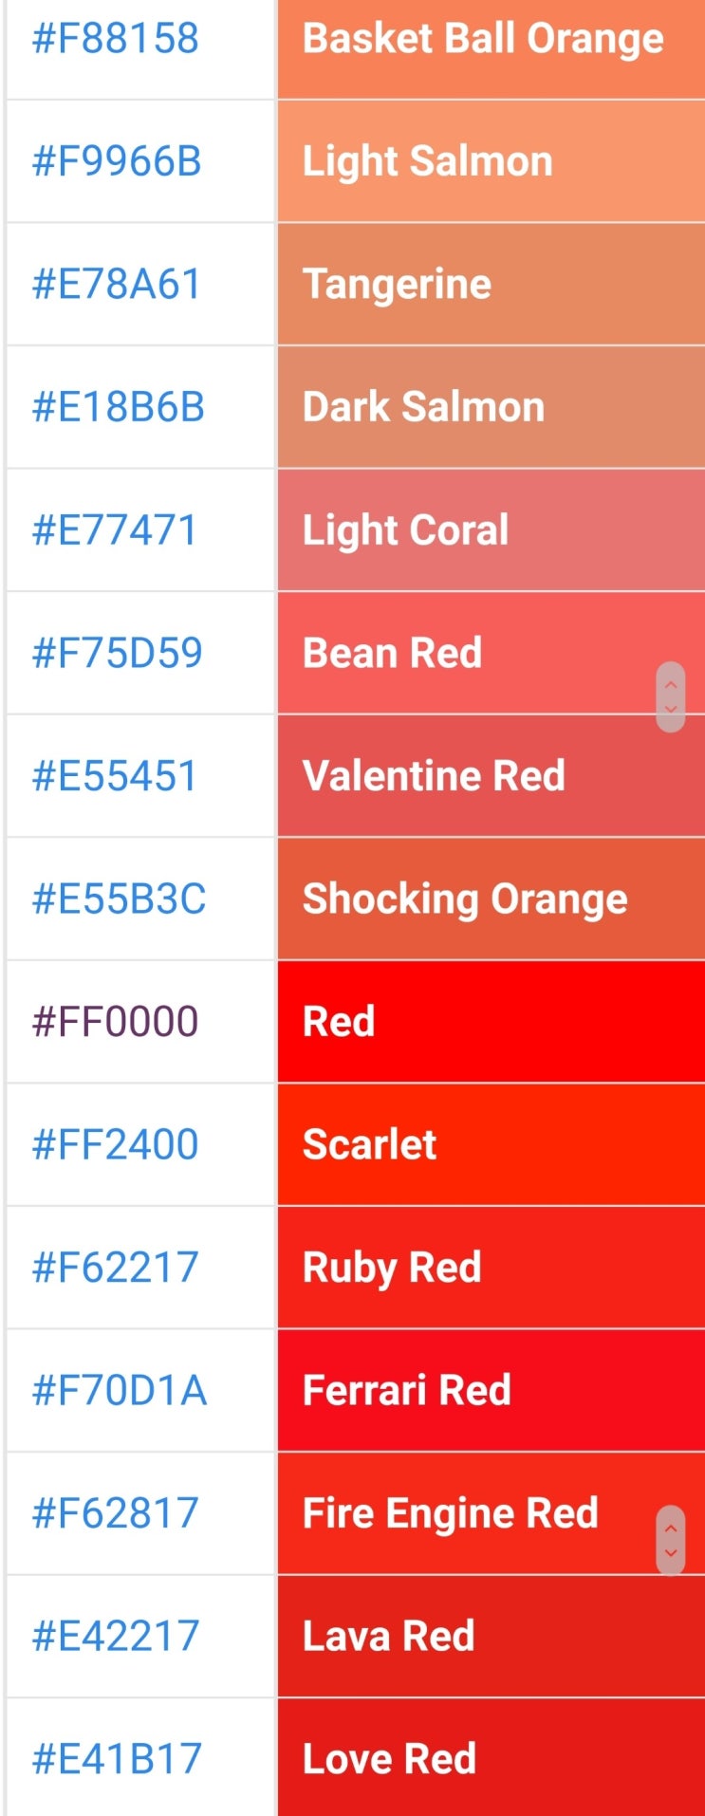Select the Ferrari Red color swatch
705x1816 pixels.
pos(490,1390)
